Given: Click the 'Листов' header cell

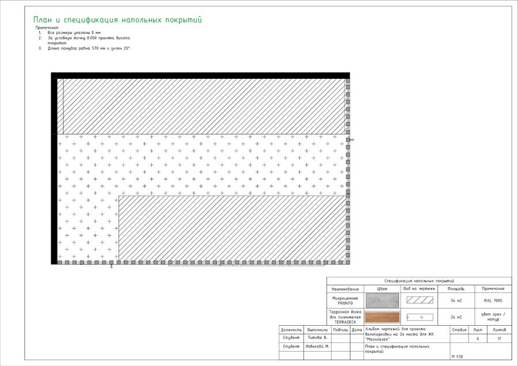Looking at the screenshot, I should [499, 330].
